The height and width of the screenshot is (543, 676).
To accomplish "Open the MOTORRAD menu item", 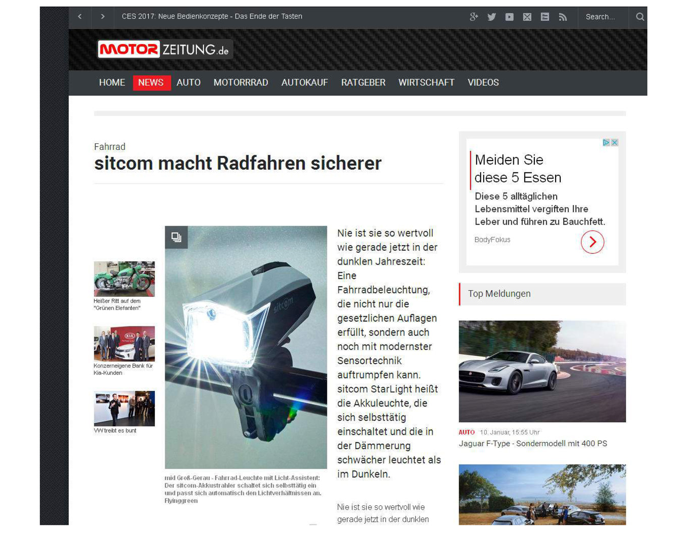I will click(x=241, y=83).
